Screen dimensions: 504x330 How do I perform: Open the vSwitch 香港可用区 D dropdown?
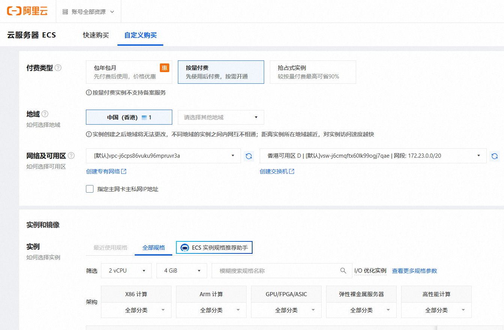tap(373, 156)
